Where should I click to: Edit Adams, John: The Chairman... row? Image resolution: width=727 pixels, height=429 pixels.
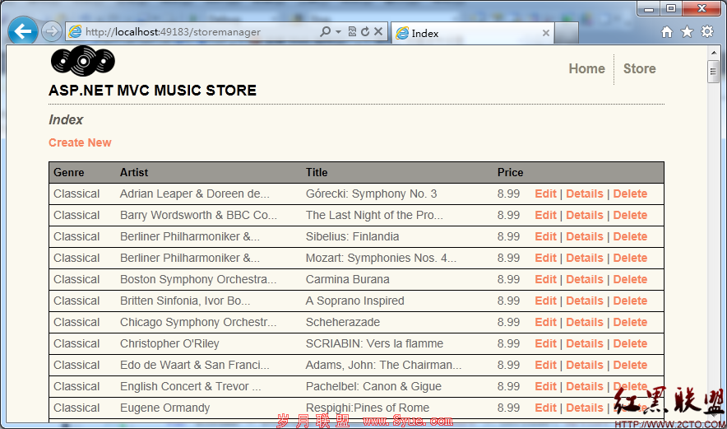click(545, 365)
